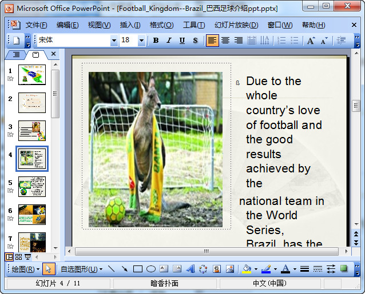Apply the yellow fill color
This screenshot has width=365, height=294.
(247, 269)
